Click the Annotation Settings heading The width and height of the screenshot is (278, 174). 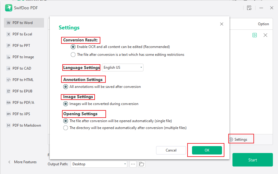83,79
